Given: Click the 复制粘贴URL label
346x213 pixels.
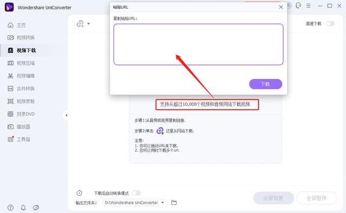Looking at the screenshot, I should 125,18.
